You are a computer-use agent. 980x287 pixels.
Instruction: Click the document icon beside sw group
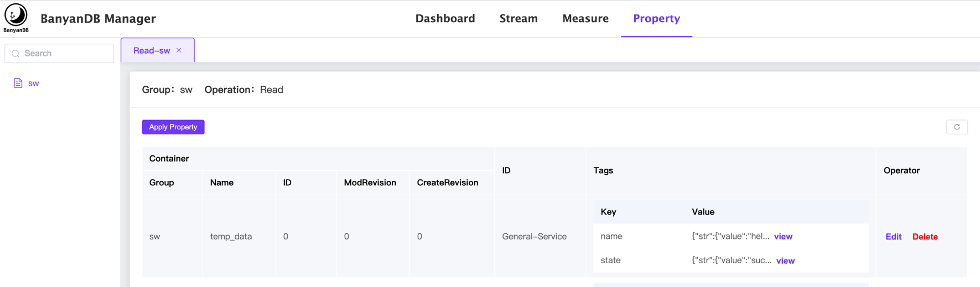(18, 83)
